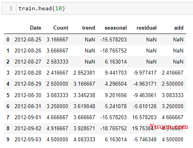
Task: Click add NaN cell in row 2
Action: click(178, 62)
